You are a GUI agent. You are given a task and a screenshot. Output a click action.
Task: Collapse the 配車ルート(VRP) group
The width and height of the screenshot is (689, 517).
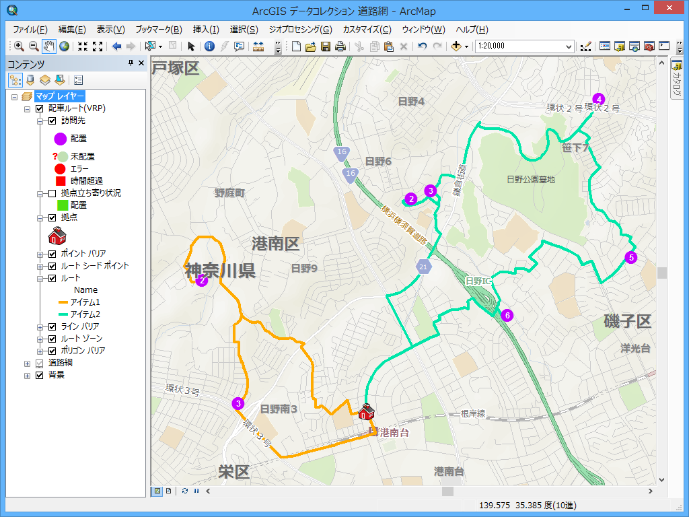(x=27, y=109)
